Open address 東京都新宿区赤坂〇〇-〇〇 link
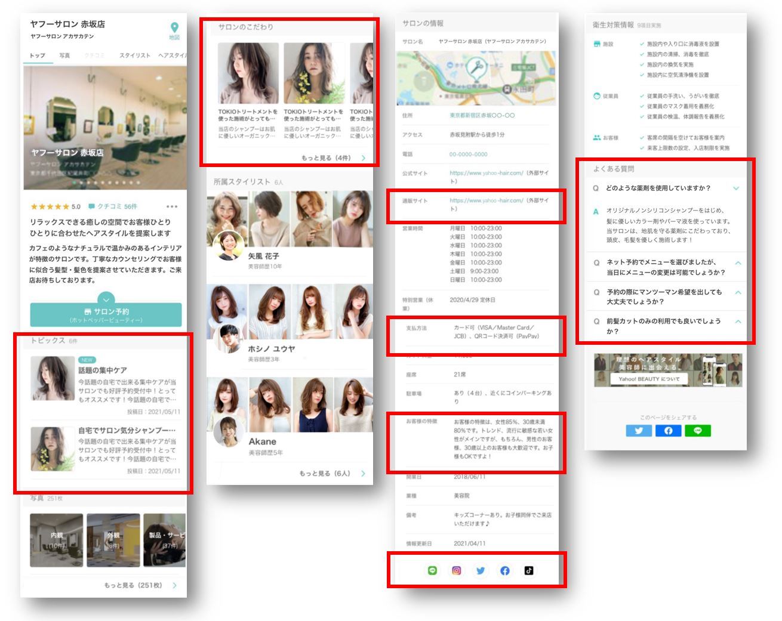Viewport: 782px width, 621px height. click(x=482, y=115)
